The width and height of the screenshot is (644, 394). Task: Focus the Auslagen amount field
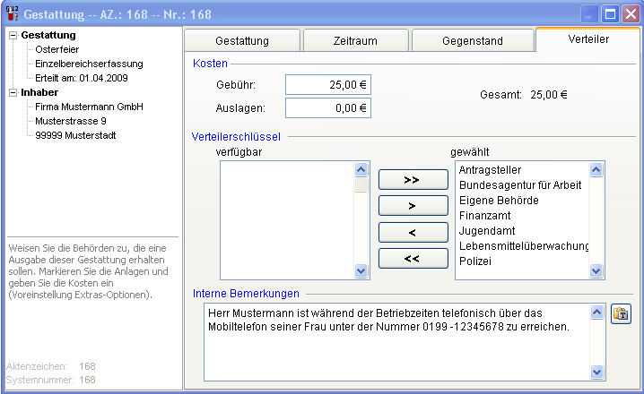point(327,108)
